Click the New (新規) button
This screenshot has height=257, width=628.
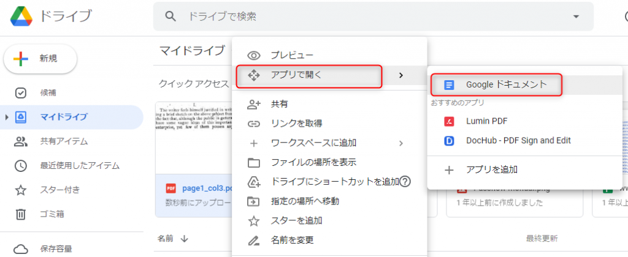click(x=40, y=58)
